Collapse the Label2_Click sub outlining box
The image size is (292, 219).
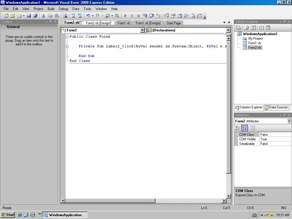coord(67,46)
